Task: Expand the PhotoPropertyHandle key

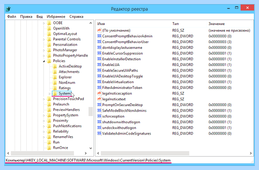Action: pos(44,56)
